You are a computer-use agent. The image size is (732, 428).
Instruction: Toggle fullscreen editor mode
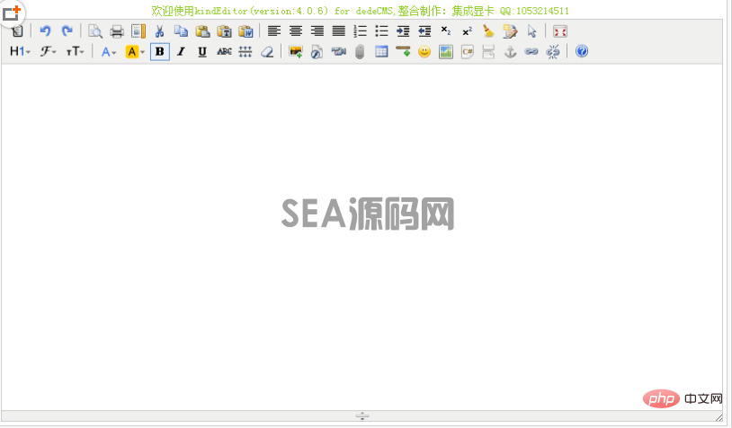559,31
